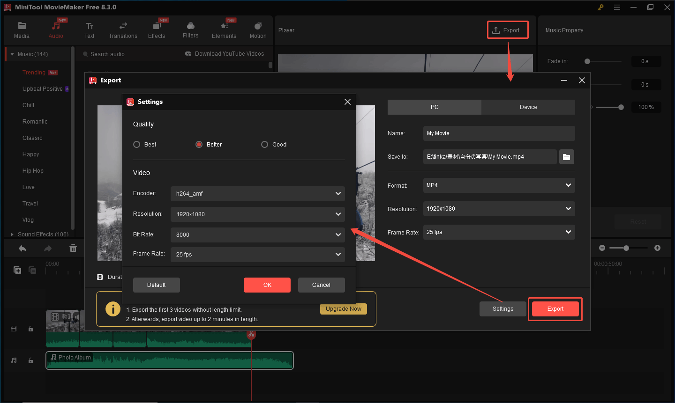Viewport: 675px width, 403px height.
Task: Click Cancel in Settings dialog
Action: click(x=322, y=285)
